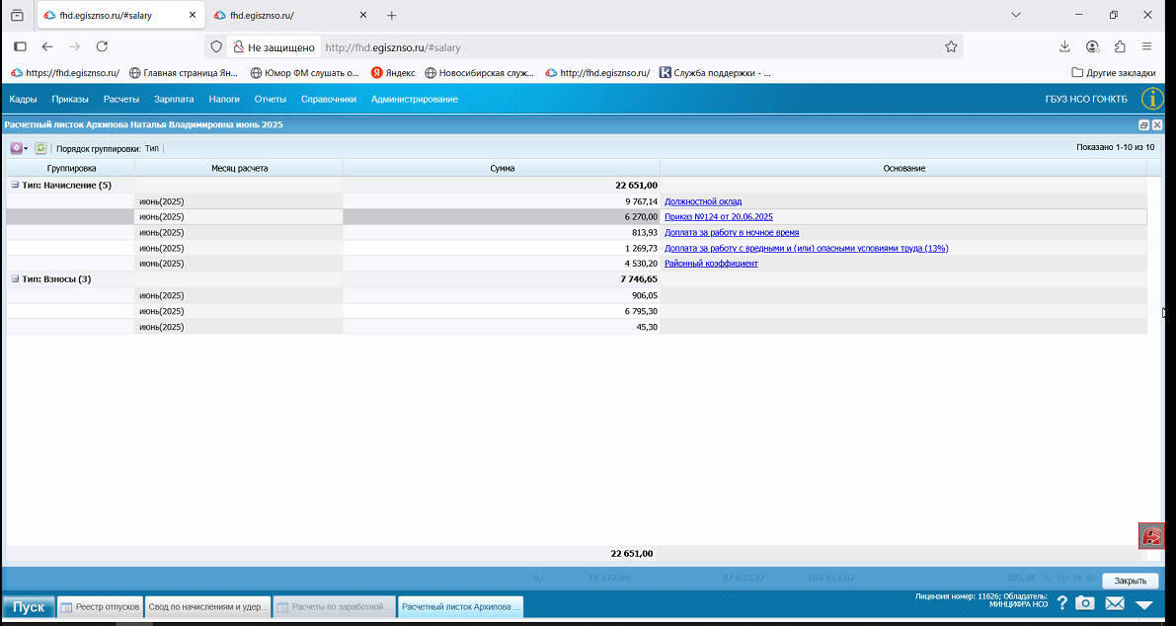1176x626 pixels.
Task: Sort by the Группировка column header
Action: point(71,168)
